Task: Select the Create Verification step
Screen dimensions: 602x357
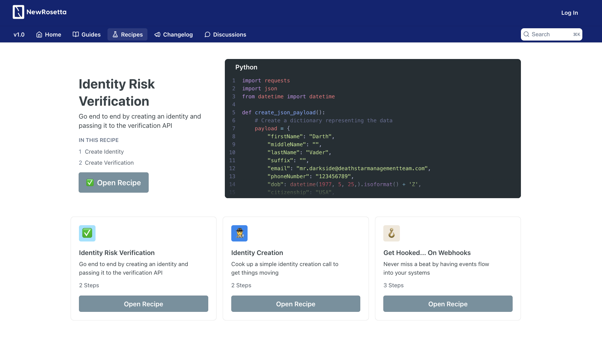Action: (x=109, y=163)
